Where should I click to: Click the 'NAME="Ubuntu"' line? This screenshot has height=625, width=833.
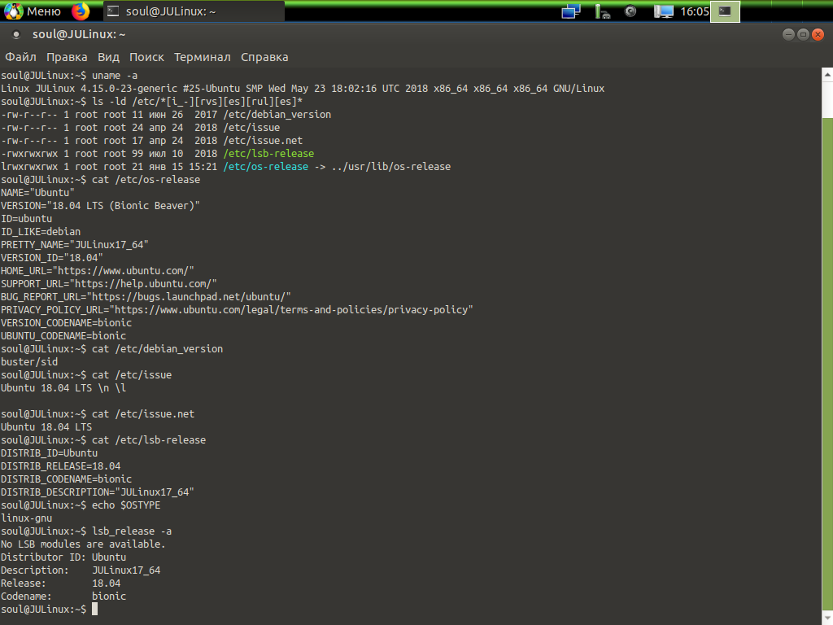37,193
